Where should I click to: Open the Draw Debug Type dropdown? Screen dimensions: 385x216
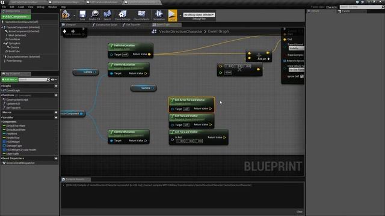297,70
